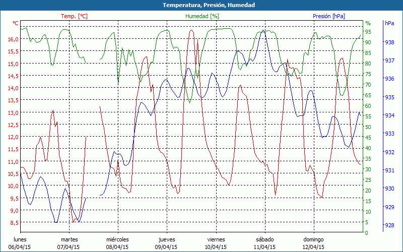The width and height of the screenshot is (403, 252).
Task: Select the green Humedad [%] legend label
Action: (x=203, y=16)
